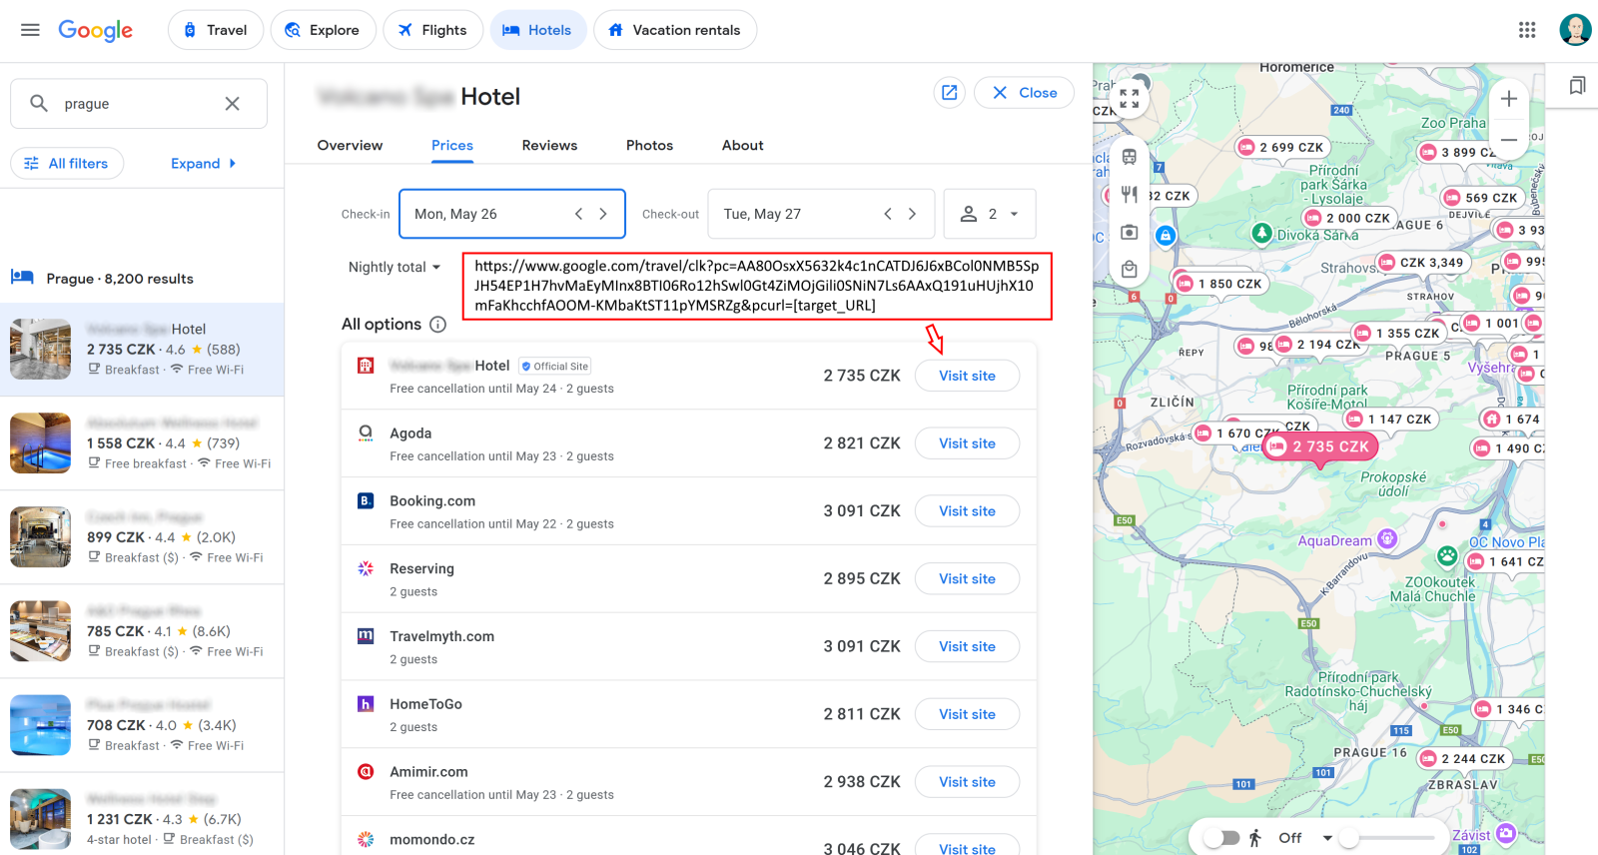The width and height of the screenshot is (1598, 855).
Task: Select the 2 699 CZK map pin
Action: coord(1281,147)
